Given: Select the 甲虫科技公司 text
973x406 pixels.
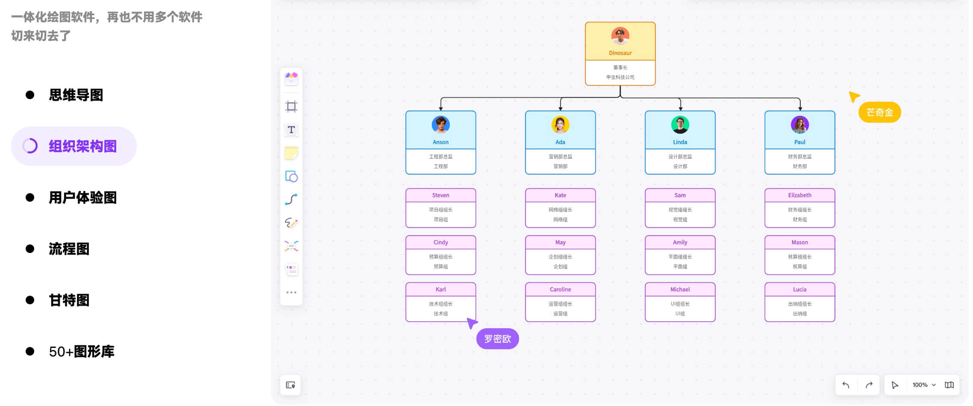Looking at the screenshot, I should click(x=620, y=77).
